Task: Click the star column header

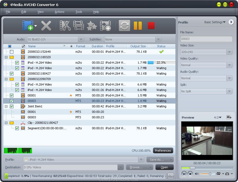Action: click(x=71, y=46)
